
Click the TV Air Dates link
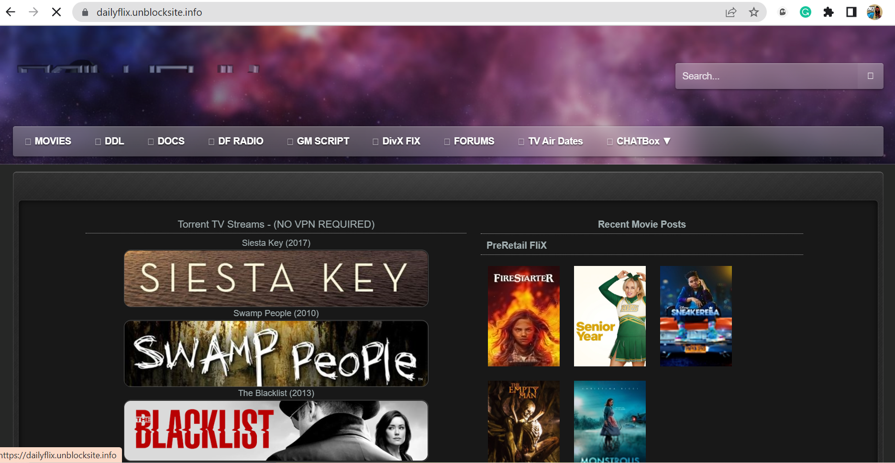click(551, 141)
